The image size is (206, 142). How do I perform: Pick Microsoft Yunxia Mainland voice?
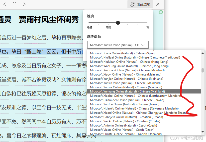(x=144, y=87)
